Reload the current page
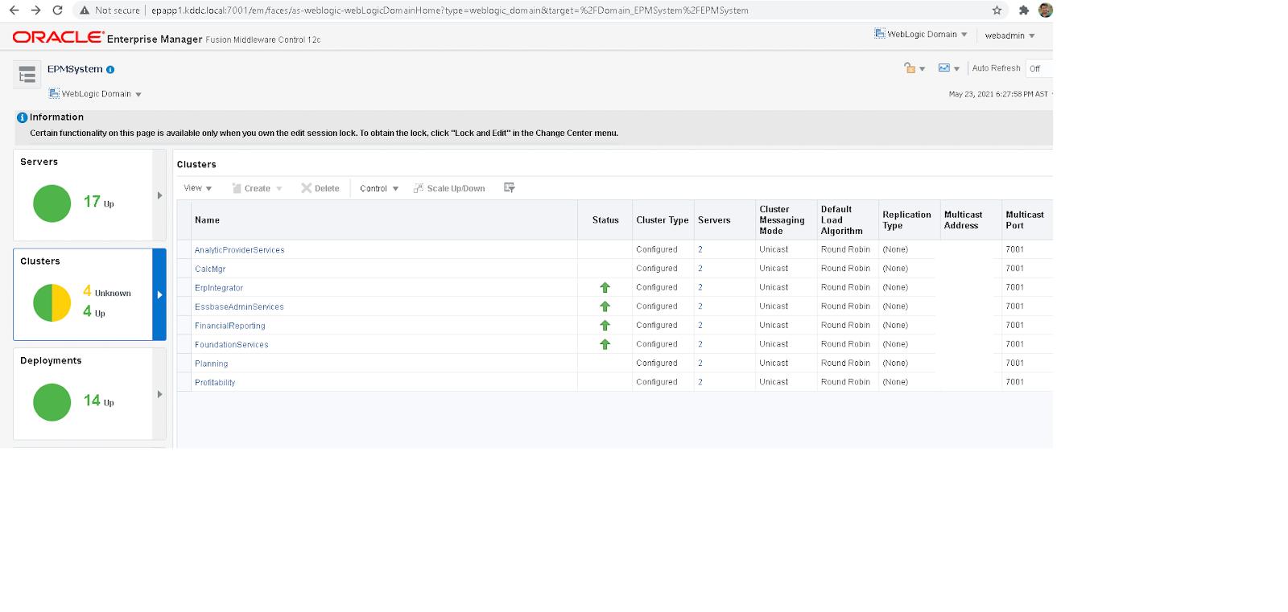Viewport: 1288px width, 612px height. (57, 10)
